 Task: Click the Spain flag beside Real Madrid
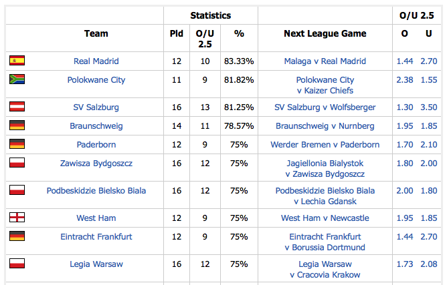(x=17, y=61)
